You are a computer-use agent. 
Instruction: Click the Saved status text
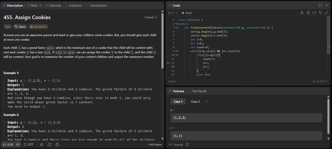coord(172,81)
